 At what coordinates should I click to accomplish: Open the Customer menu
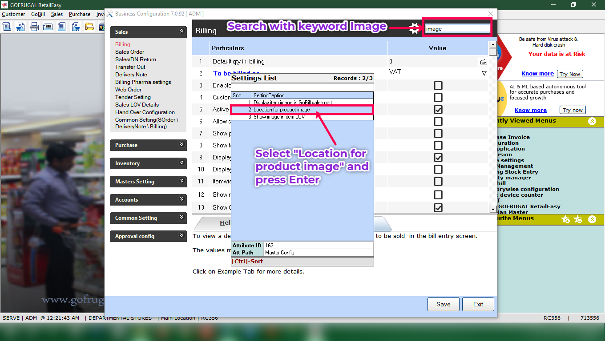coord(13,14)
